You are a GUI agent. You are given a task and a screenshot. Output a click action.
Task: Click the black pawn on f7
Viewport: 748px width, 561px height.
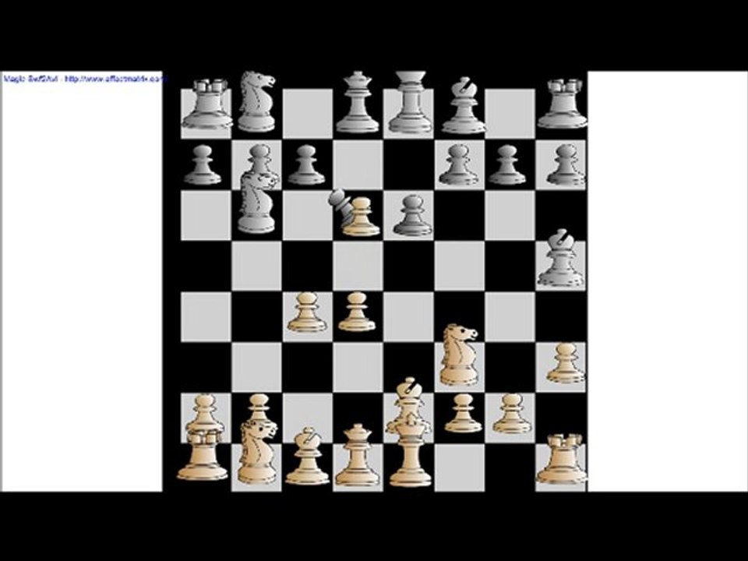pyautogui.click(x=459, y=164)
